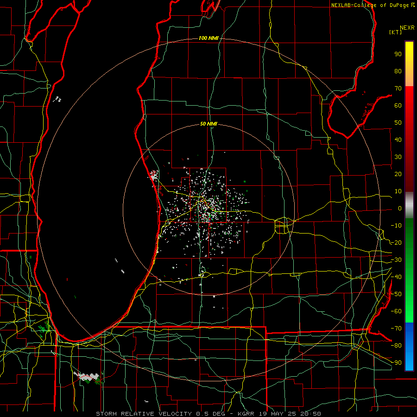
Task: Click the STORM RELATIVE VELOCITY caption text
Action: click(144, 414)
